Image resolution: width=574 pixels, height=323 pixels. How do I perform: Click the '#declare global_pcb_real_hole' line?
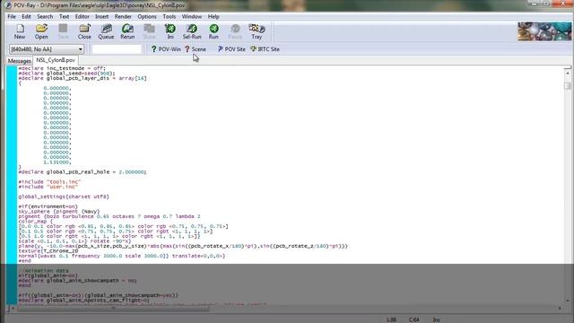83,171
